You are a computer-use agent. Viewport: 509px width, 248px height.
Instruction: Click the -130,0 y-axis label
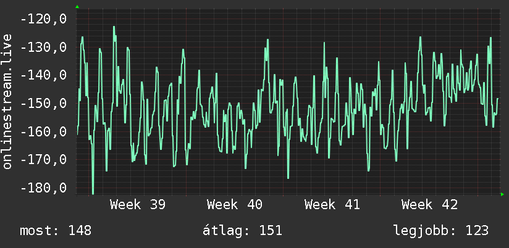tap(43, 48)
